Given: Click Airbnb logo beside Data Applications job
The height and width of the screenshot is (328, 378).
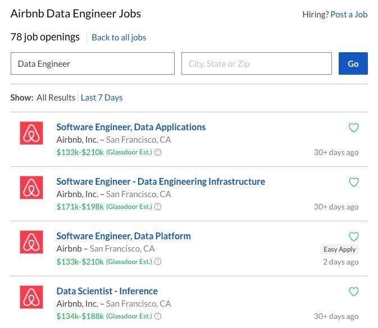Looking at the screenshot, I should point(31,133).
